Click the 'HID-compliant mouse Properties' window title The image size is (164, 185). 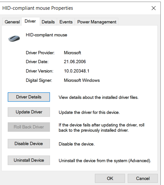click(38, 8)
